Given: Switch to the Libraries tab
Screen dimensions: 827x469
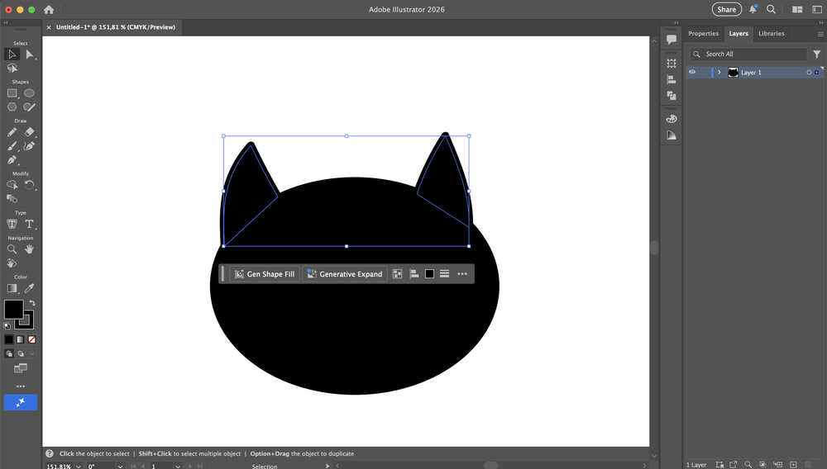Looking at the screenshot, I should pyautogui.click(x=771, y=34).
